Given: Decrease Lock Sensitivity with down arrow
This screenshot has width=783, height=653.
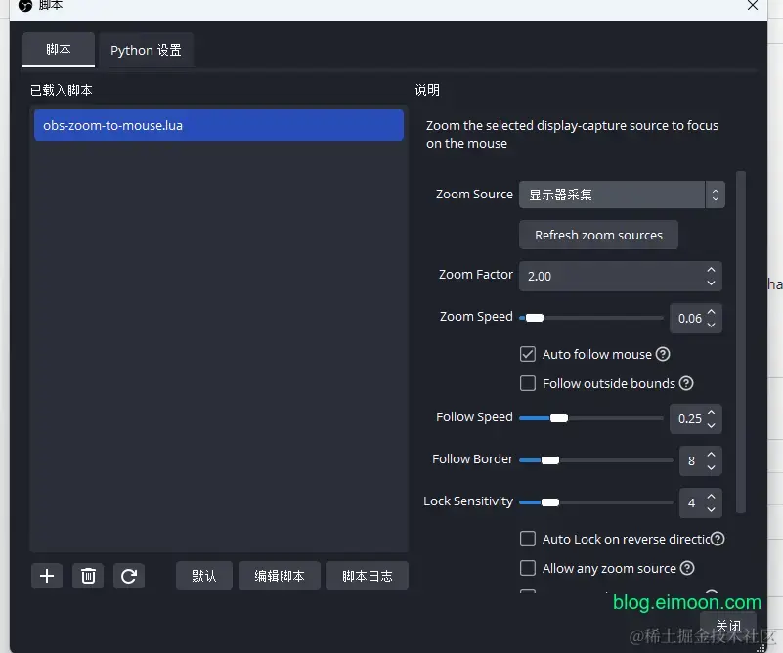Looking at the screenshot, I should [x=711, y=509].
